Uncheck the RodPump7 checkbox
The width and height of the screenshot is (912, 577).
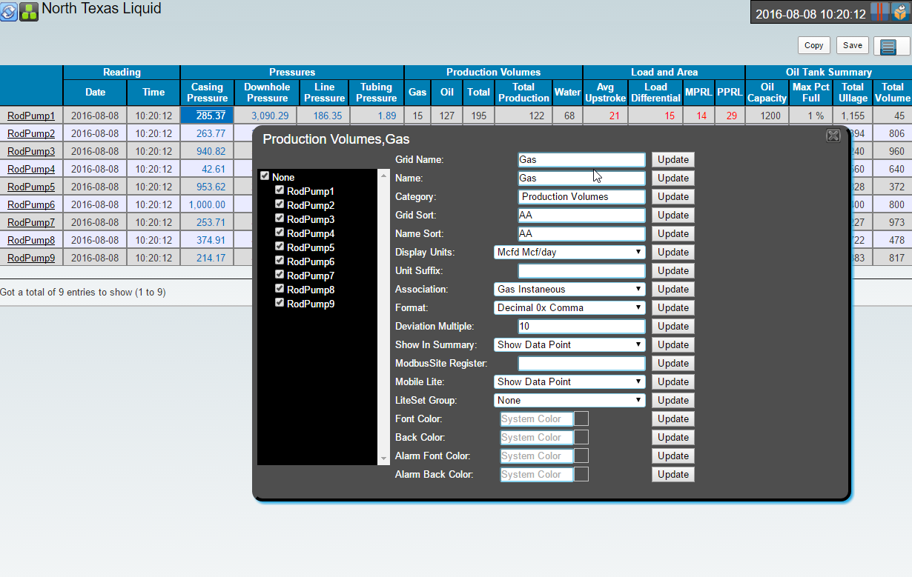coord(280,275)
